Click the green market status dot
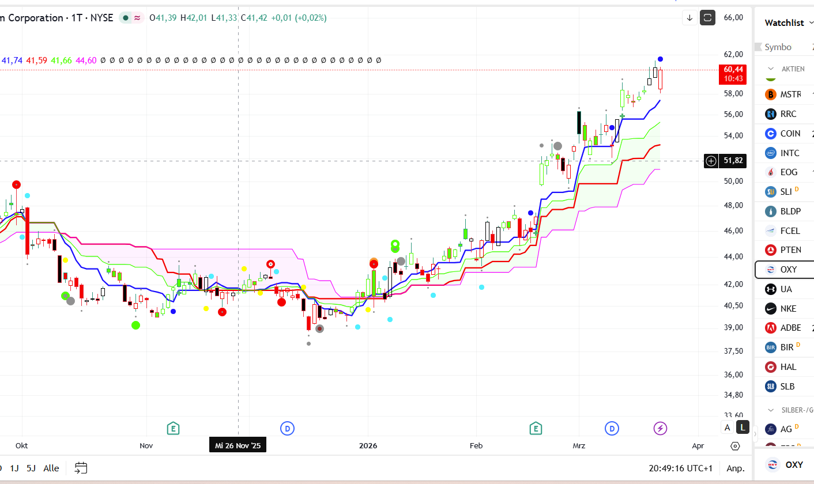The image size is (814, 484). [125, 18]
